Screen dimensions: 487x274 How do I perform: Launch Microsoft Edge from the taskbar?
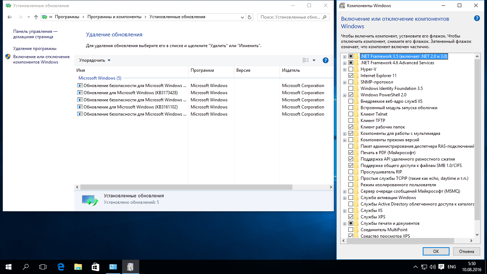point(61,267)
